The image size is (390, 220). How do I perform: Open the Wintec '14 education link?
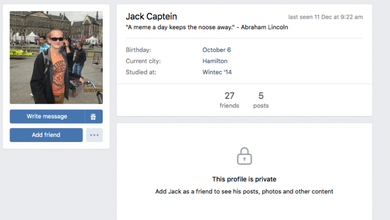217,72
